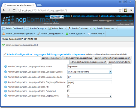Viewport: 136px width, 108px height.
Task: Click the admin.common.save button
Action: (x=52, y=58)
